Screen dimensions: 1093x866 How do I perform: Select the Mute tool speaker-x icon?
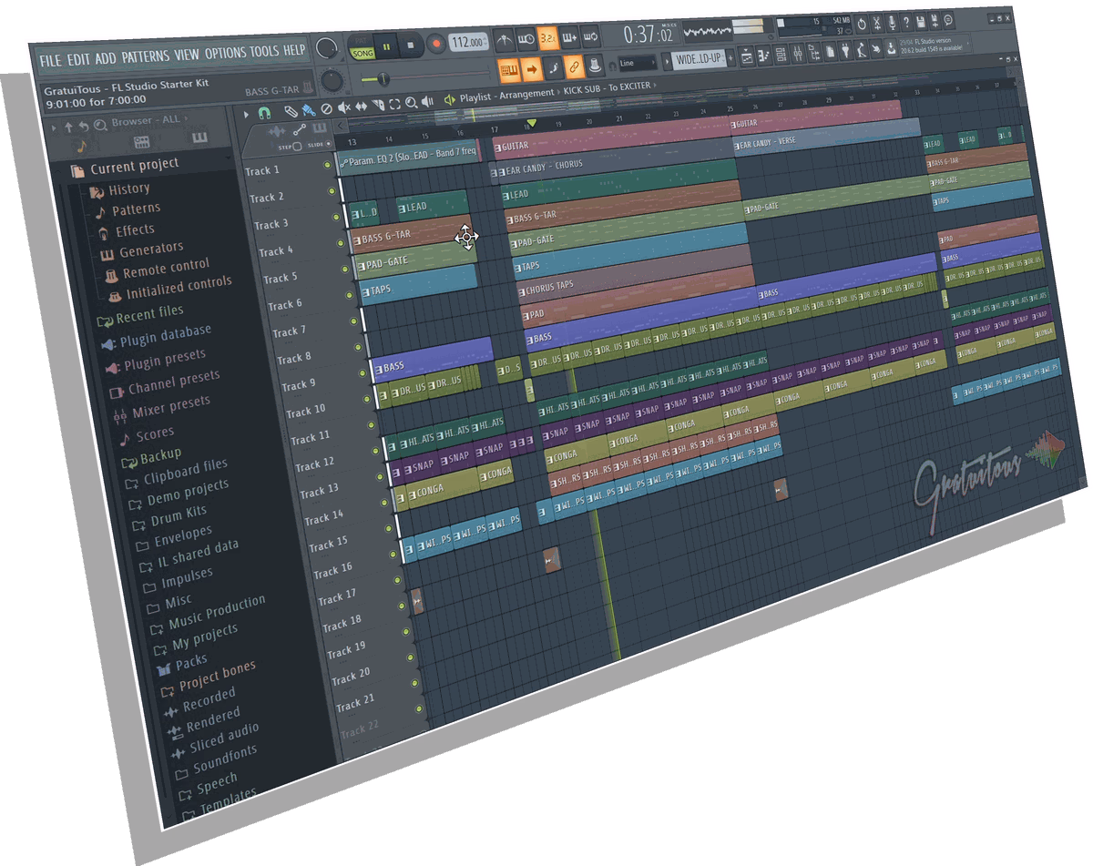[344, 107]
